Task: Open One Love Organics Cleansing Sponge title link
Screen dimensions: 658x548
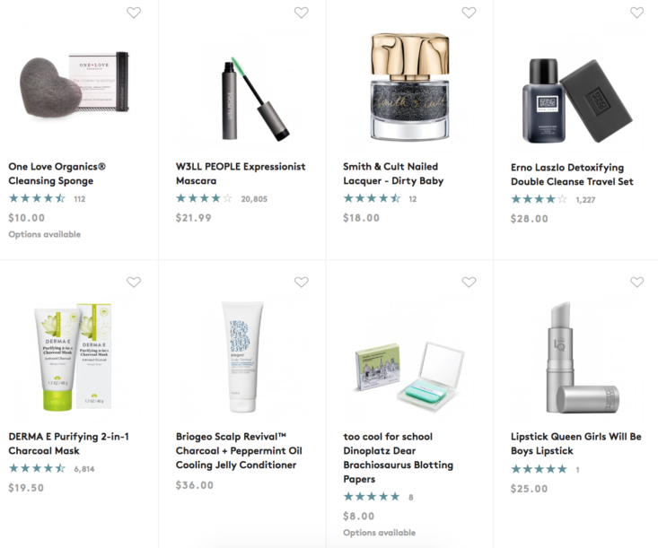Action: coord(57,174)
